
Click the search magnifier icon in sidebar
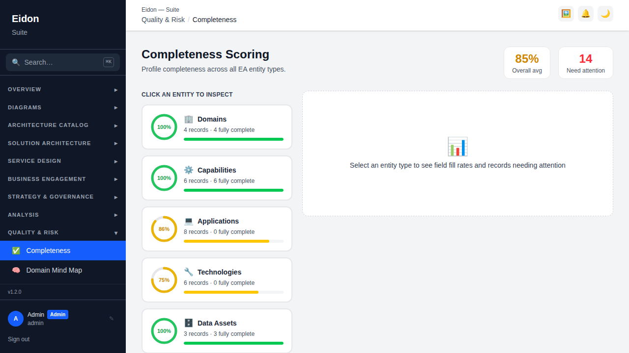(16, 62)
